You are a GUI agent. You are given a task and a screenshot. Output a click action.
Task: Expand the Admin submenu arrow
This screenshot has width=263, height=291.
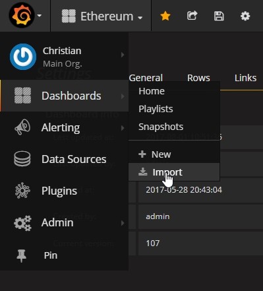click(x=123, y=223)
